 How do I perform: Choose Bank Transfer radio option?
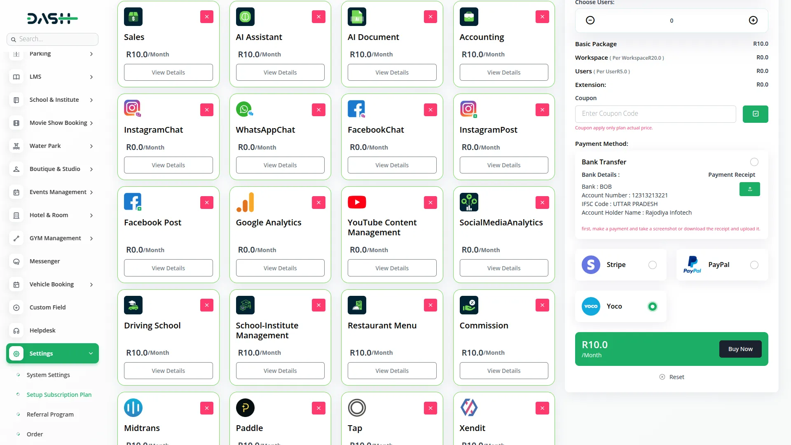754,162
